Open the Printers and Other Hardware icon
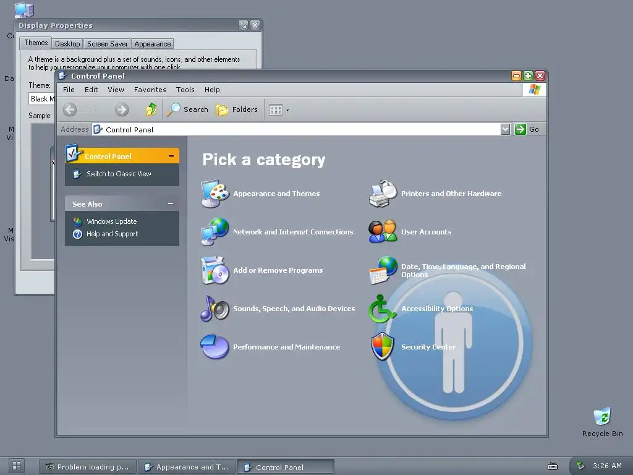633x475 pixels. [x=383, y=194]
